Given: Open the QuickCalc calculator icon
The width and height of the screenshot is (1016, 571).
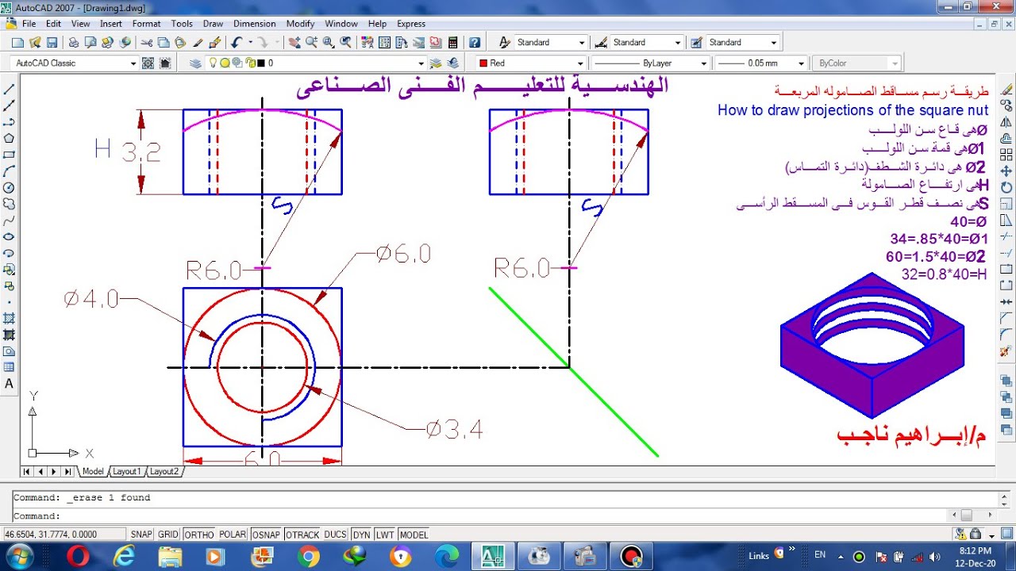Looking at the screenshot, I should click(x=453, y=43).
